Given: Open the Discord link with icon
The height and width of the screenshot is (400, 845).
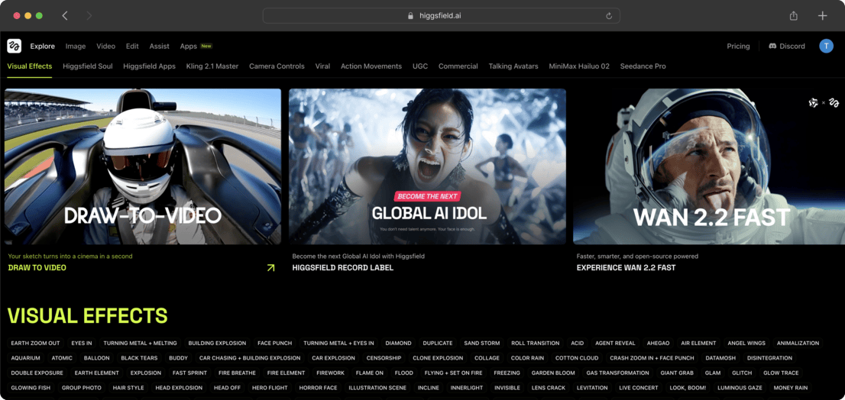Looking at the screenshot, I should pos(786,46).
